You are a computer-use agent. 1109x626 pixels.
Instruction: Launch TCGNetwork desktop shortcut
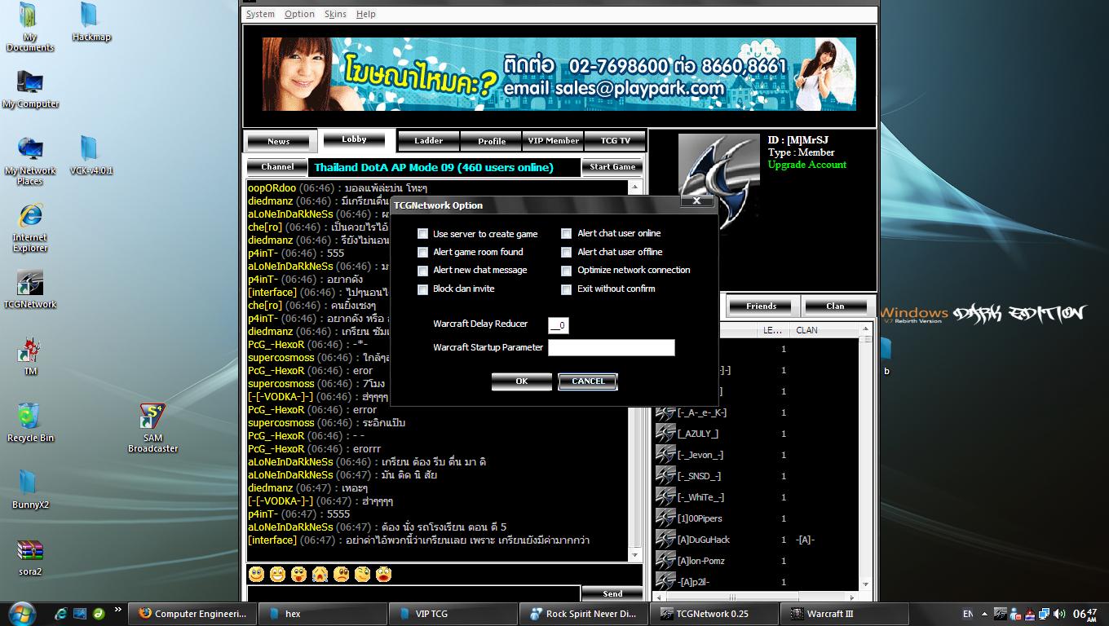tap(30, 289)
